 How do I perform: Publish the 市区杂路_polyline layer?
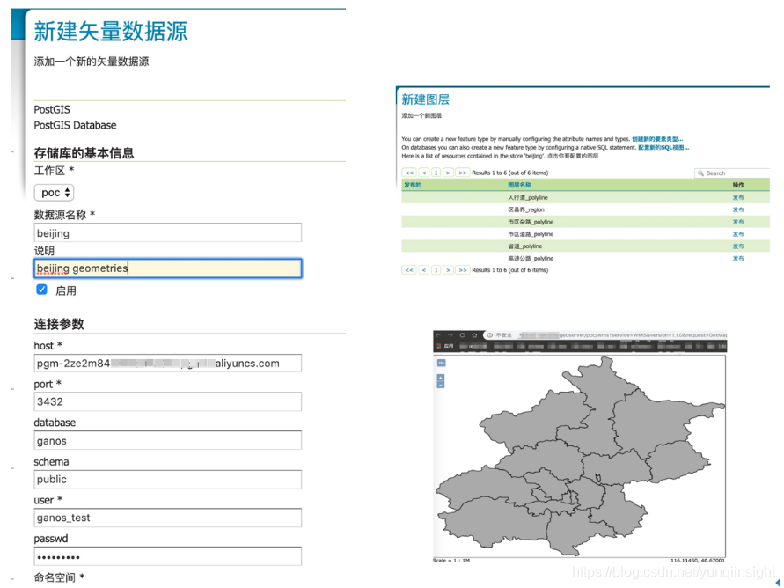[x=738, y=222]
